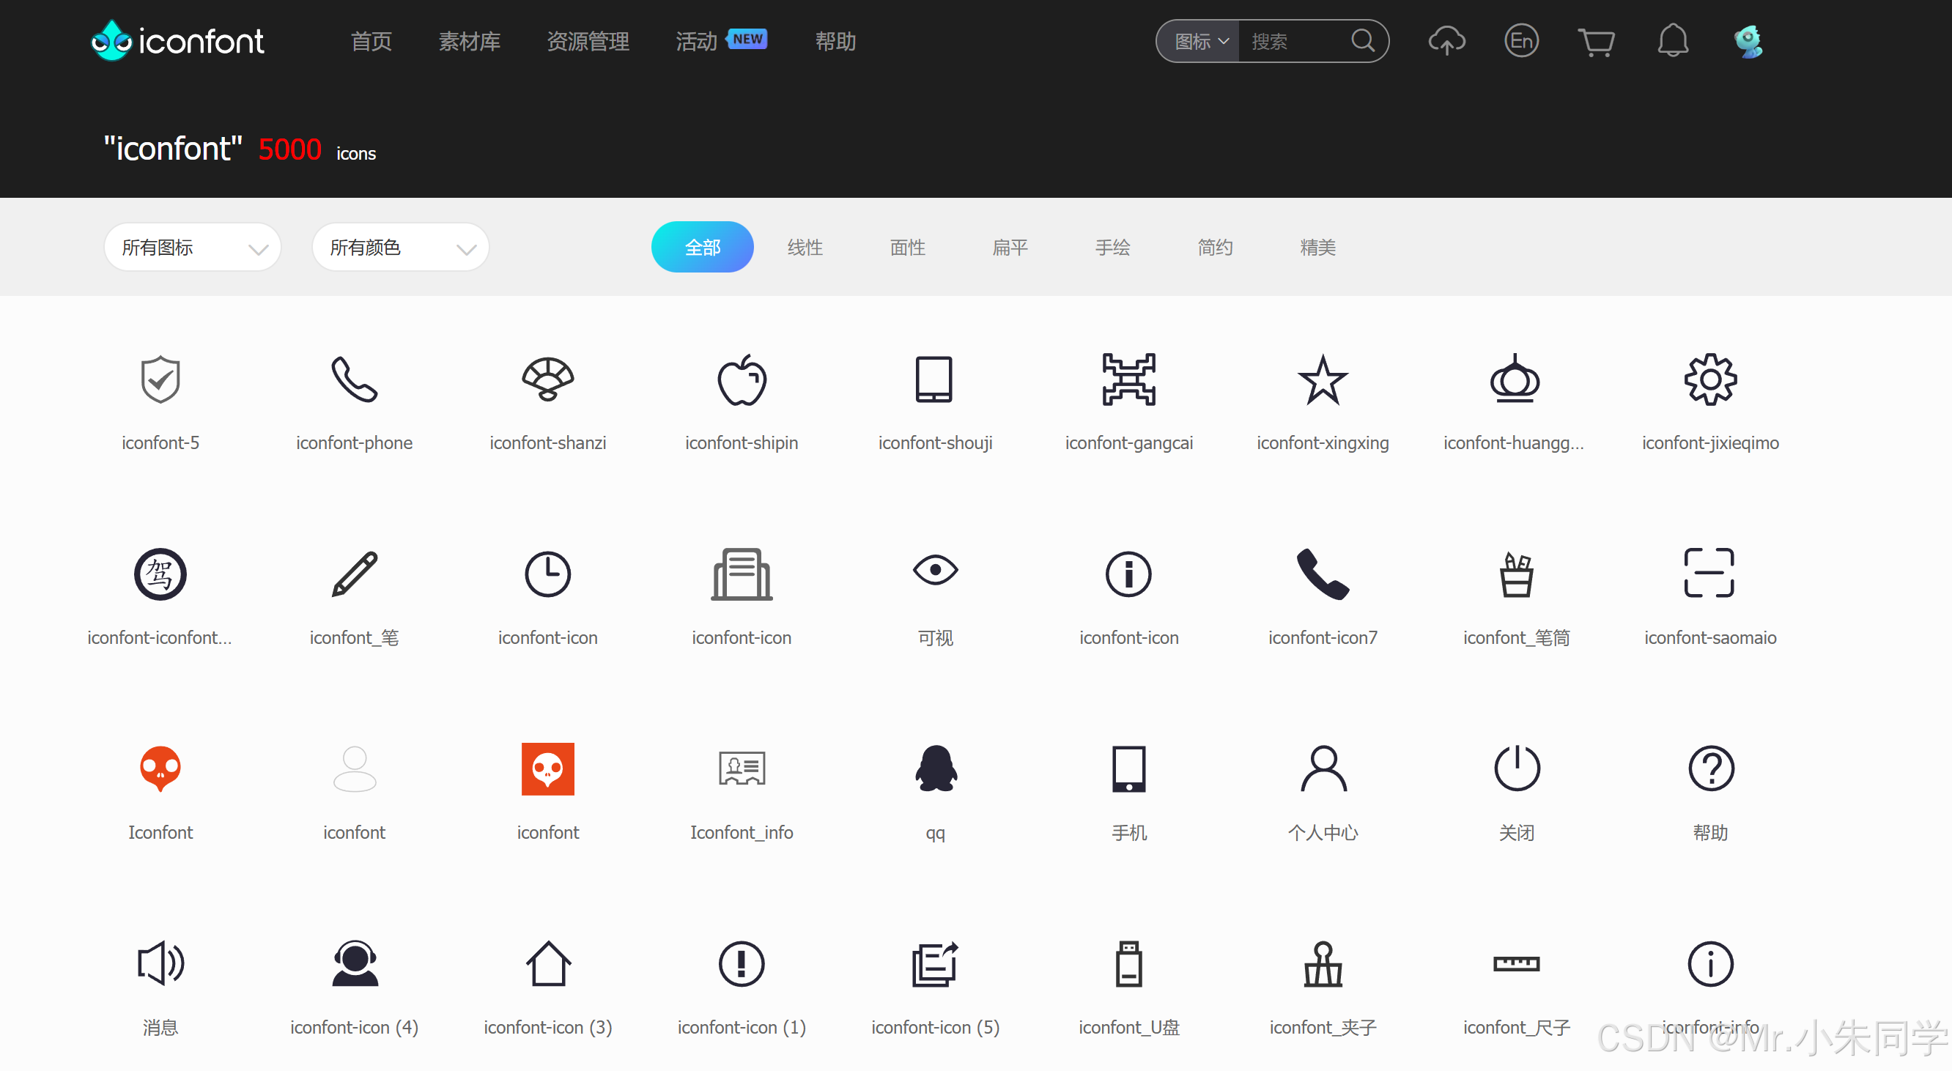Open the 素材库 menu
Screen dimensions: 1952x1071
[x=469, y=42]
